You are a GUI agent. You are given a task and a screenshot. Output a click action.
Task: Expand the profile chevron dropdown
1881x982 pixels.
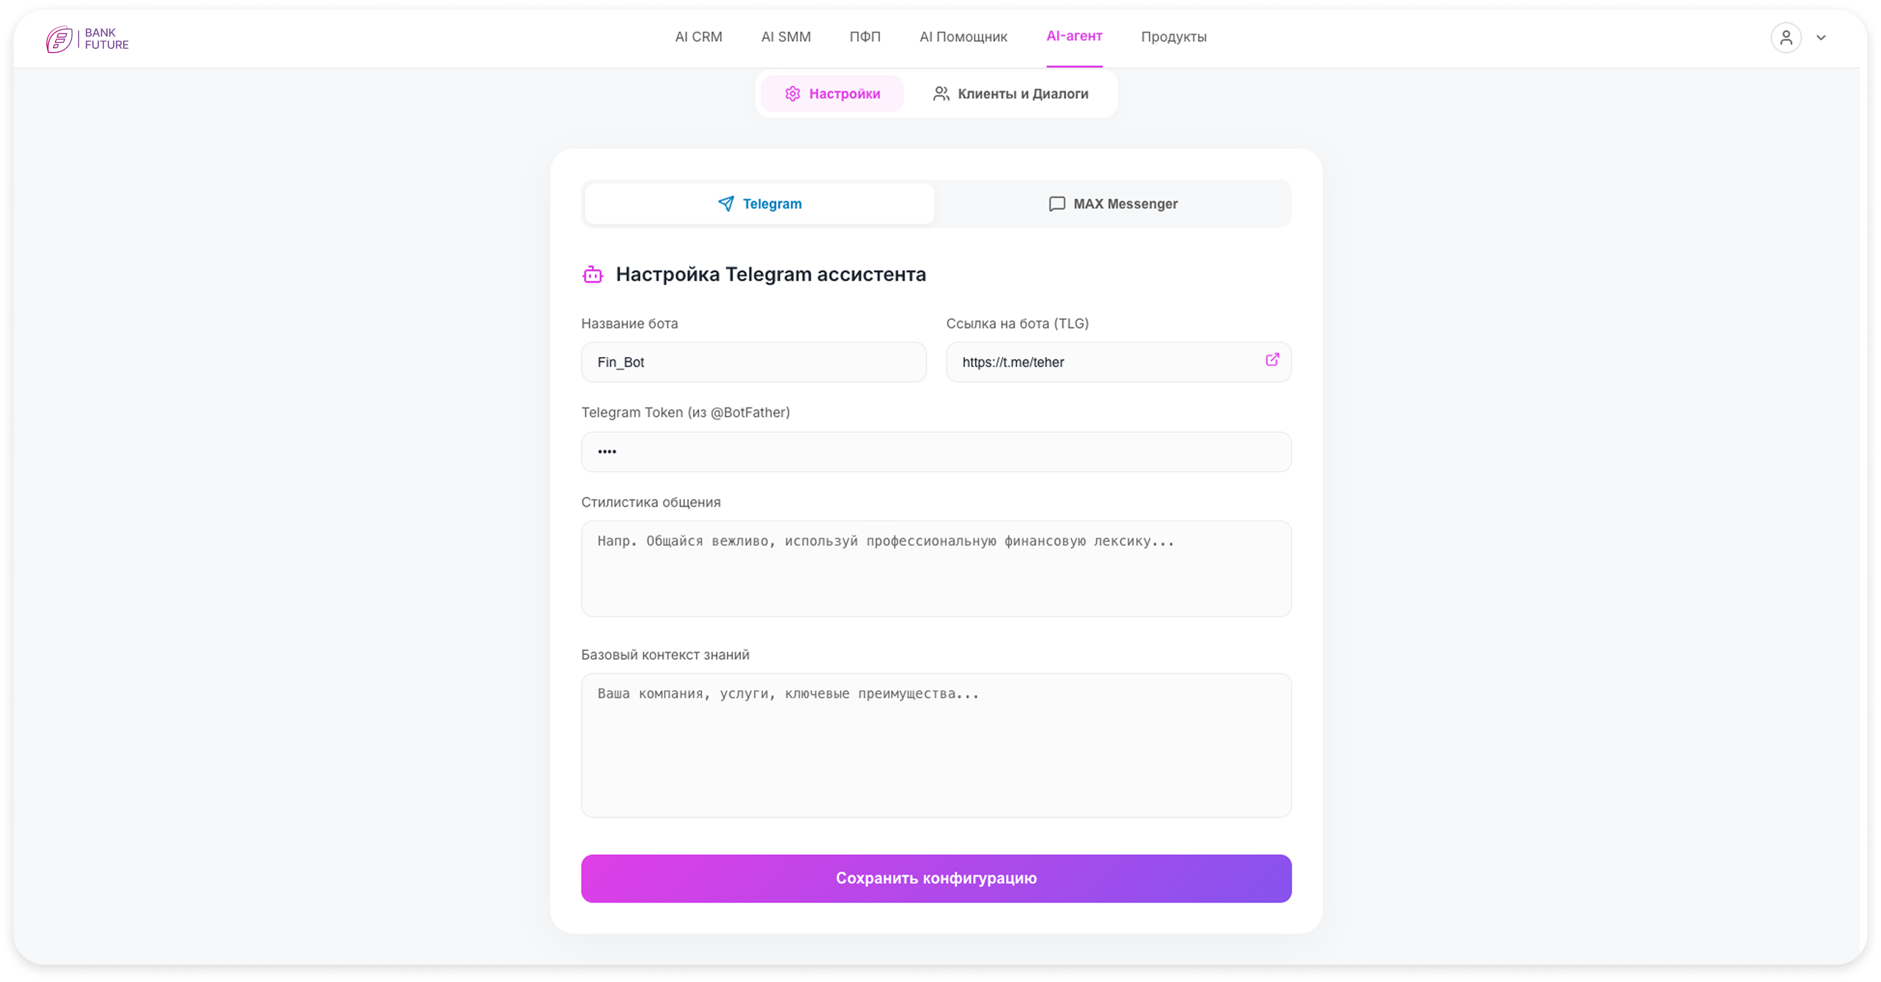[1821, 38]
